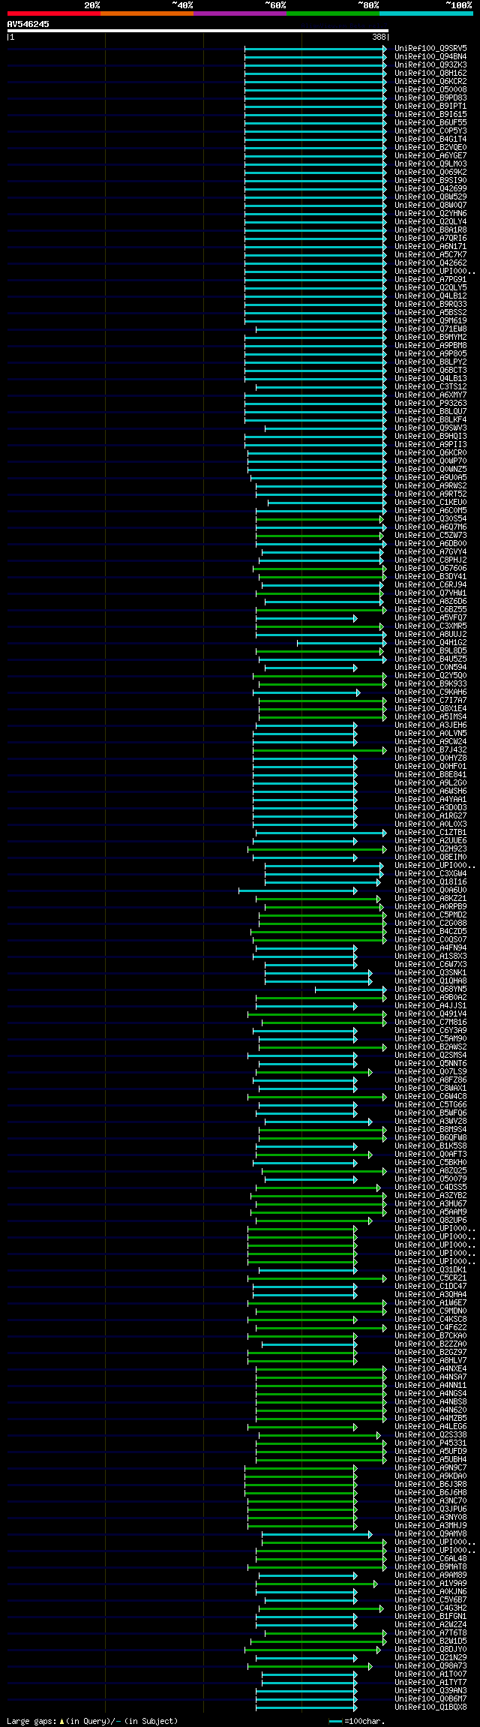
Task: Click the 100char scale legend bar
Action: tap(335, 1721)
